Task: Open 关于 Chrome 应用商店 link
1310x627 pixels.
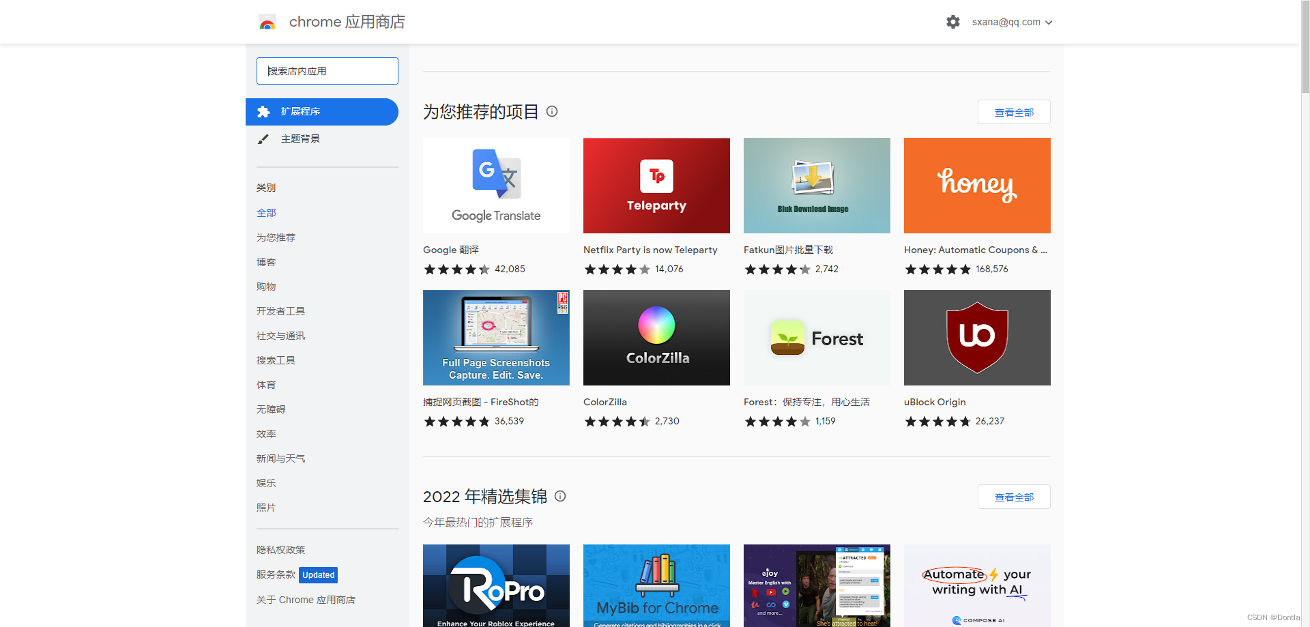Action: point(306,600)
